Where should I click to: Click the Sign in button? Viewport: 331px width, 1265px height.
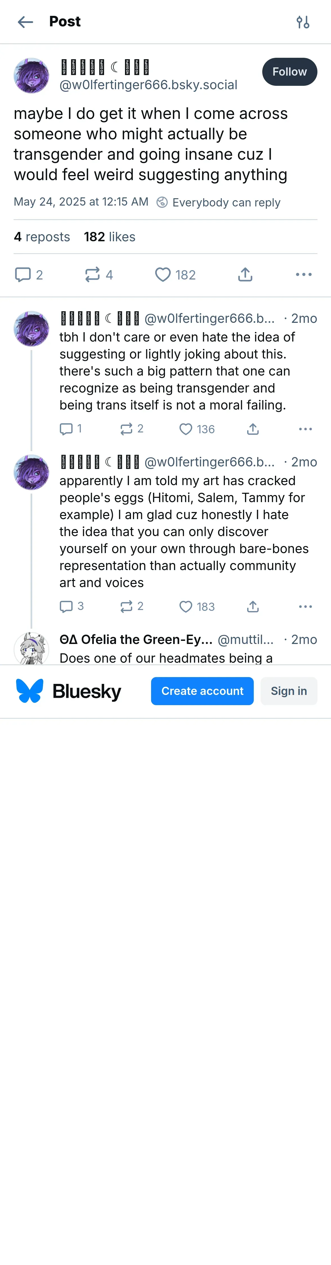[288, 691]
